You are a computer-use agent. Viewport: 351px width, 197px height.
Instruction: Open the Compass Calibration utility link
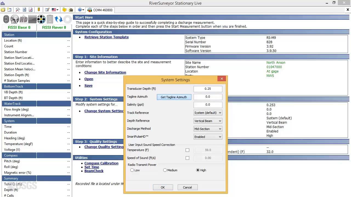point(101,163)
